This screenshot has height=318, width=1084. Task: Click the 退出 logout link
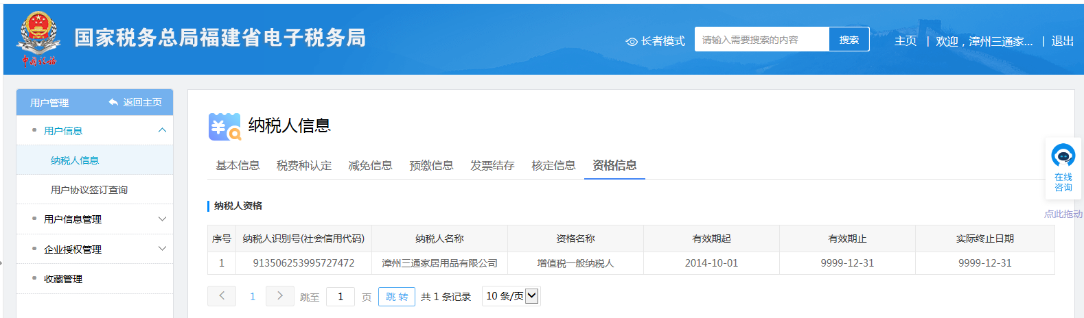coord(1062,41)
